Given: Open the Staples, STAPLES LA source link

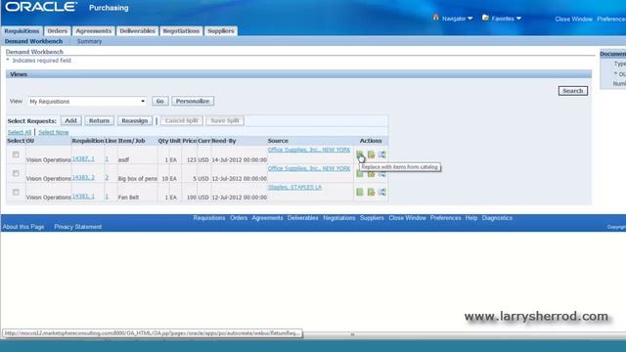Looking at the screenshot, I should 294,187.
